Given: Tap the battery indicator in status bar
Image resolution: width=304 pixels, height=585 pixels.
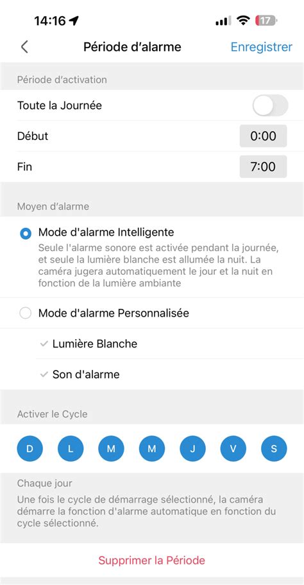Looking at the screenshot, I should [266, 21].
